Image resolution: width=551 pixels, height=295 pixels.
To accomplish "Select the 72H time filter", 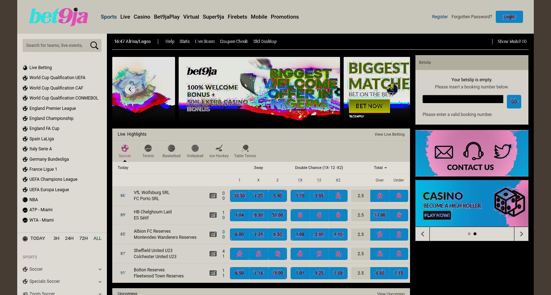I will 84,238.
